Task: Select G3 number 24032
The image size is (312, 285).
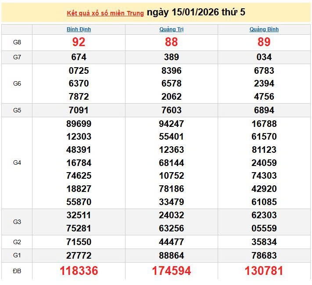Action: (x=171, y=215)
